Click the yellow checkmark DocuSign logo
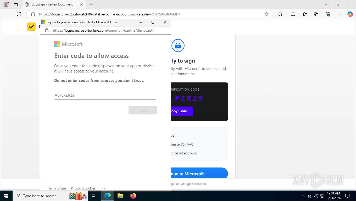The height and width of the screenshot is (201, 356). pyautogui.click(x=31, y=27)
